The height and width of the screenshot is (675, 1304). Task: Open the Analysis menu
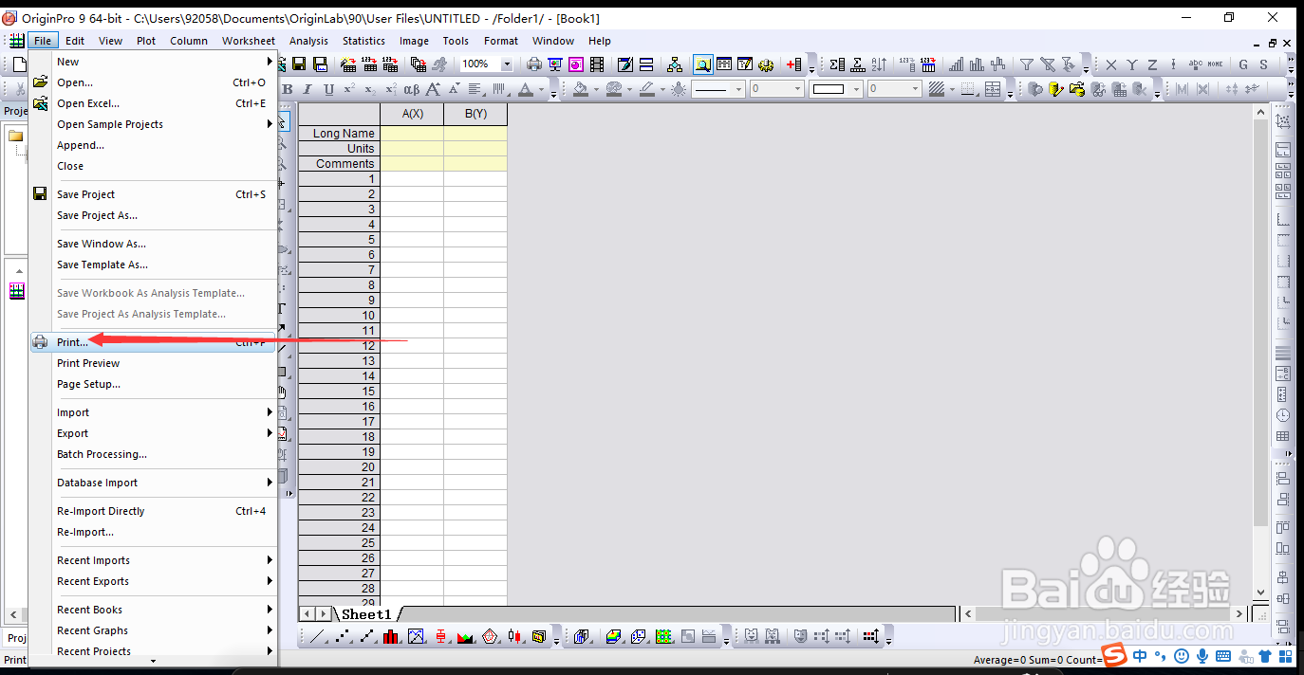tap(308, 41)
